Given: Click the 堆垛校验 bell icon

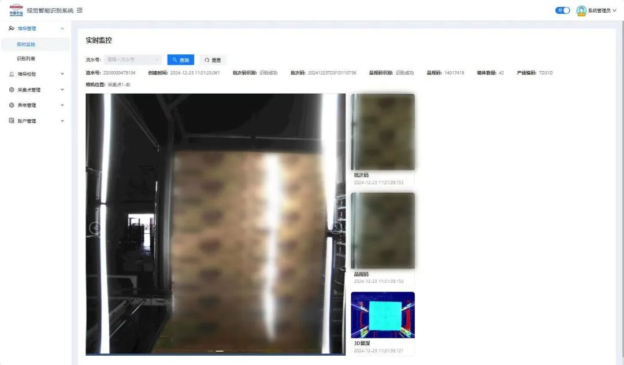Looking at the screenshot, I should click(12, 74).
